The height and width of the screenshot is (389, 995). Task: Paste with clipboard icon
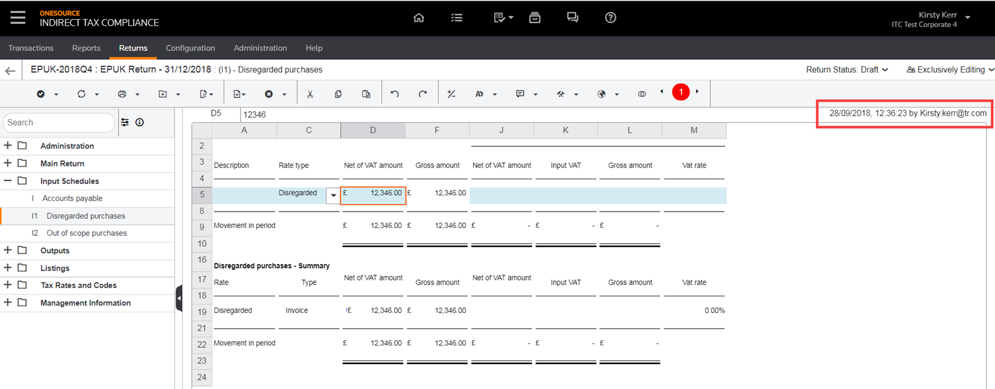[366, 94]
